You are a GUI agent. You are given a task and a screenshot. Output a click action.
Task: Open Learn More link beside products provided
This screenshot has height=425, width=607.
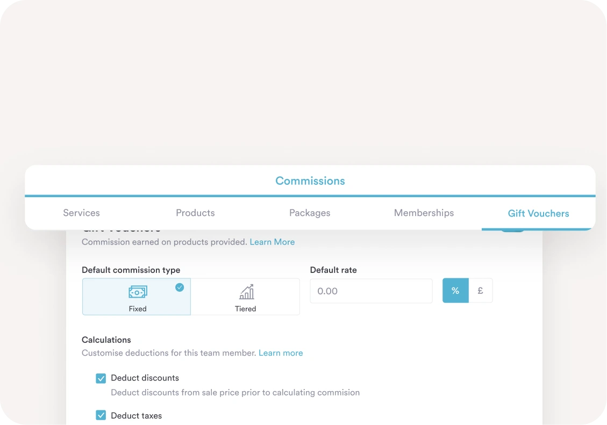click(x=272, y=242)
